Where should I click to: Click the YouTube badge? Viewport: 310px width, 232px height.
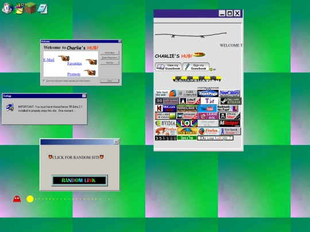(207, 108)
